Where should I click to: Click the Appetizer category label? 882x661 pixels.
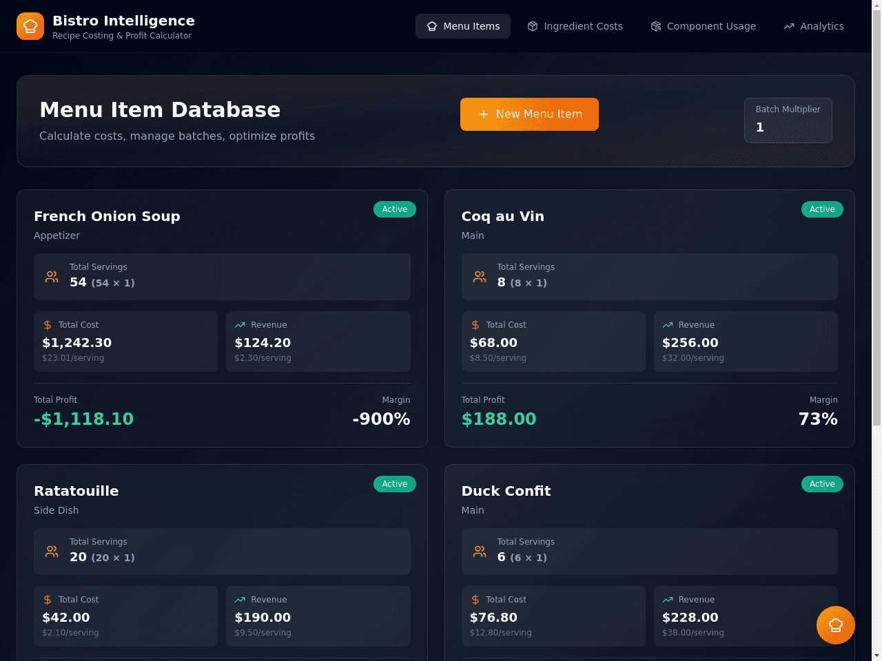pos(57,235)
